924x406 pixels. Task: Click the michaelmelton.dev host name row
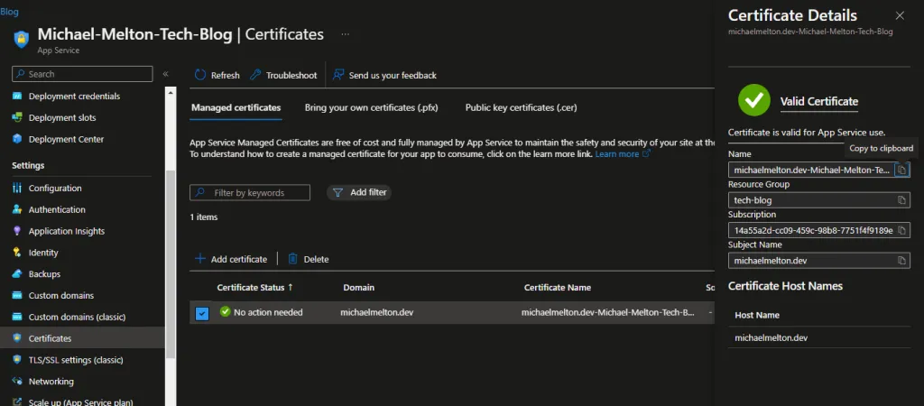click(x=819, y=337)
